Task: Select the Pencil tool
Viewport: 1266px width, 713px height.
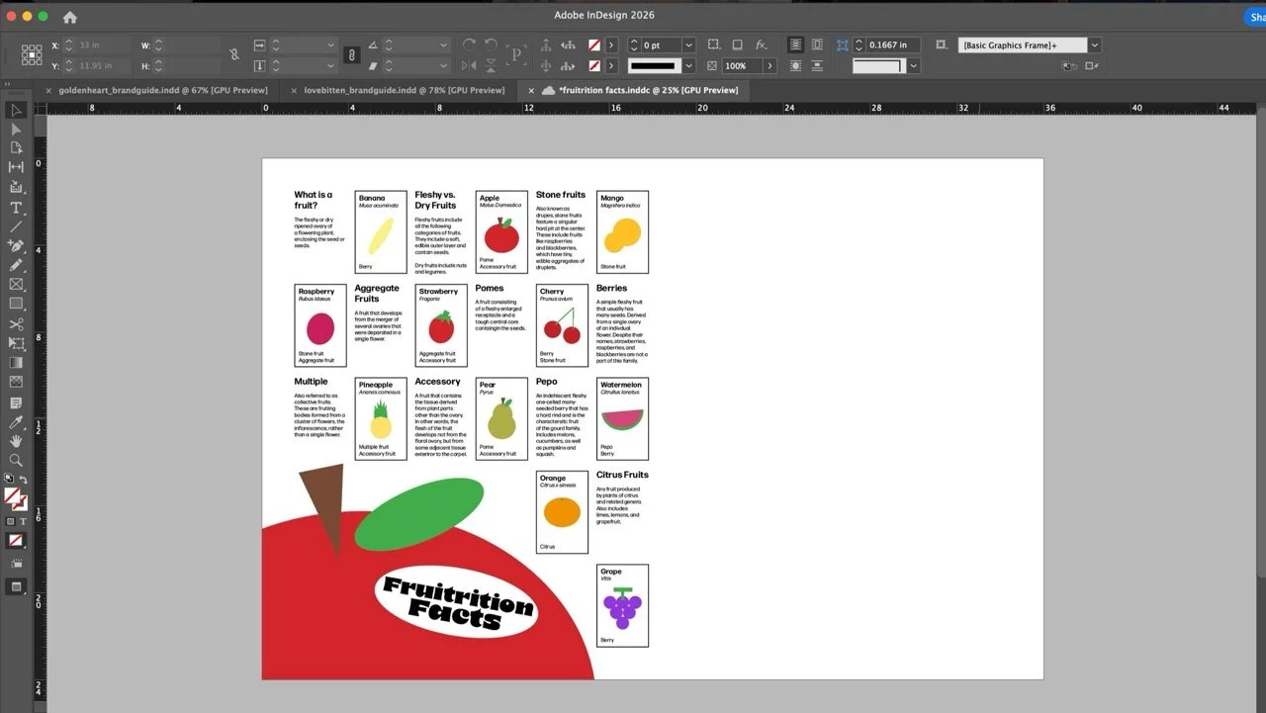Action: [x=16, y=265]
